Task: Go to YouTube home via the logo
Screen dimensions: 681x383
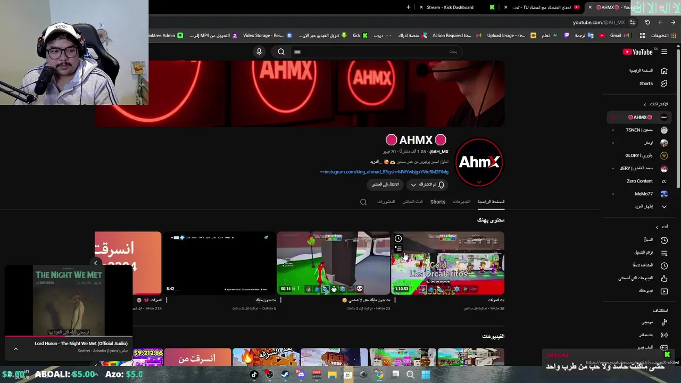Action: pyautogui.click(x=638, y=52)
